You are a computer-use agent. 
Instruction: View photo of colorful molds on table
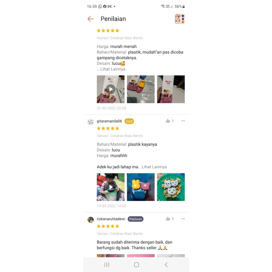141,89
